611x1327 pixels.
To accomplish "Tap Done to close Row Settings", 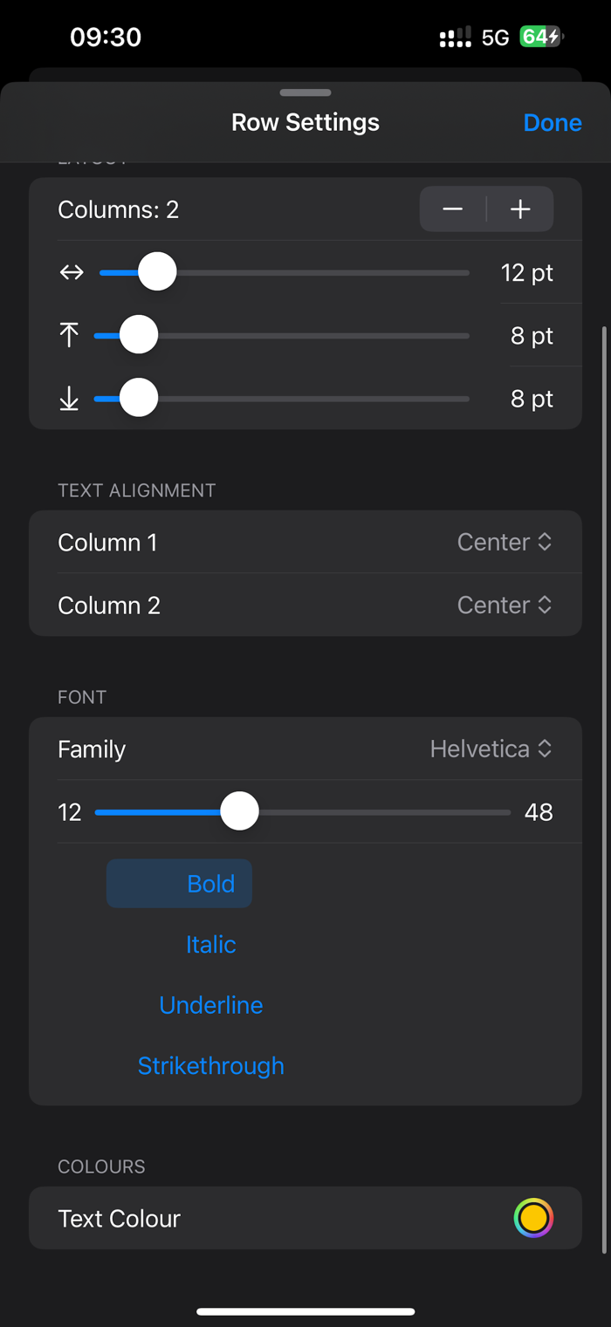I will click(x=553, y=123).
